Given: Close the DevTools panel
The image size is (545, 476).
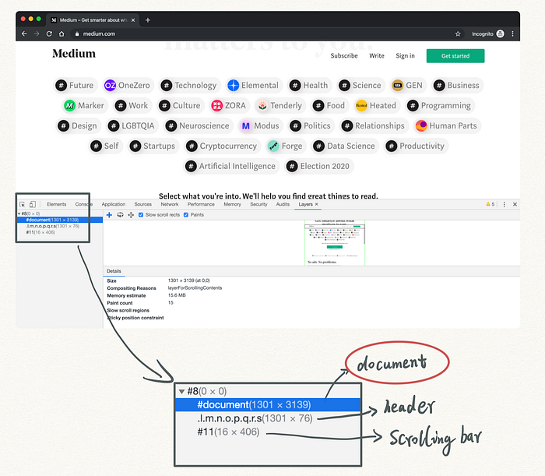Looking at the screenshot, I should 515,204.
